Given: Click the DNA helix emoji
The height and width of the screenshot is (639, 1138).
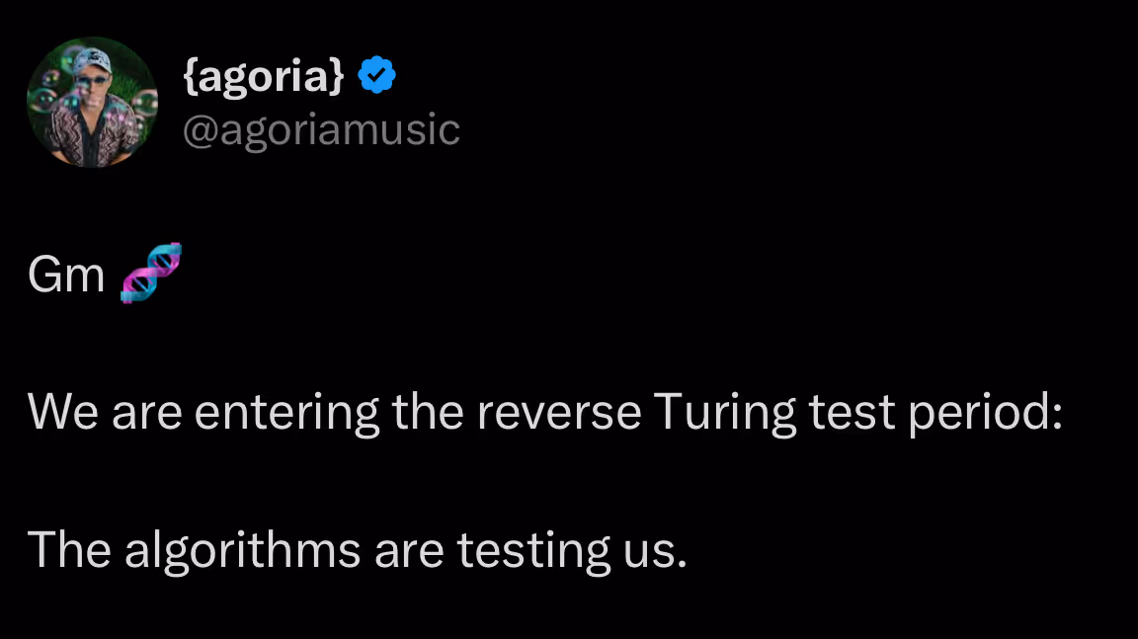Looking at the screenshot, I should 151,273.
